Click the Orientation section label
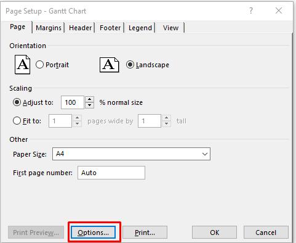The width and height of the screenshot is (296, 243). point(28,46)
